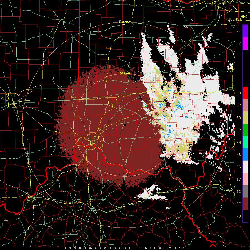Click the DS legend label
The height and width of the screenshot is (250, 250).
click(238, 167)
